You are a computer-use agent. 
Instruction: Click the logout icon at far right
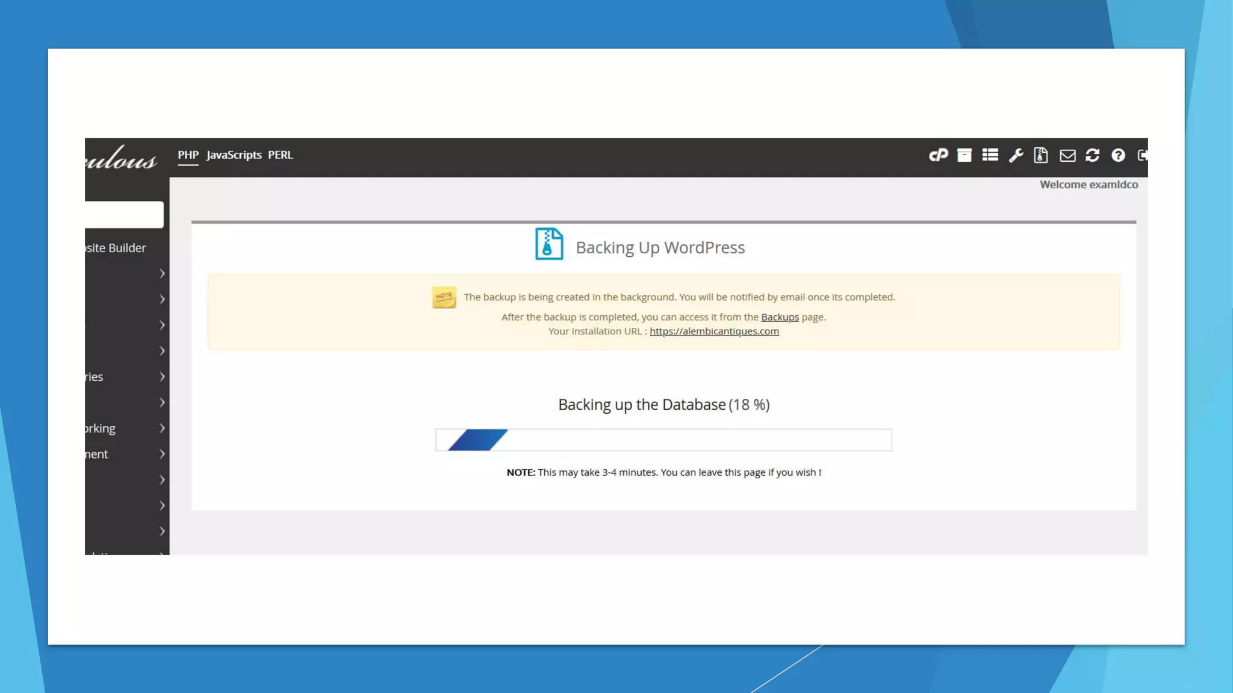tap(1142, 155)
